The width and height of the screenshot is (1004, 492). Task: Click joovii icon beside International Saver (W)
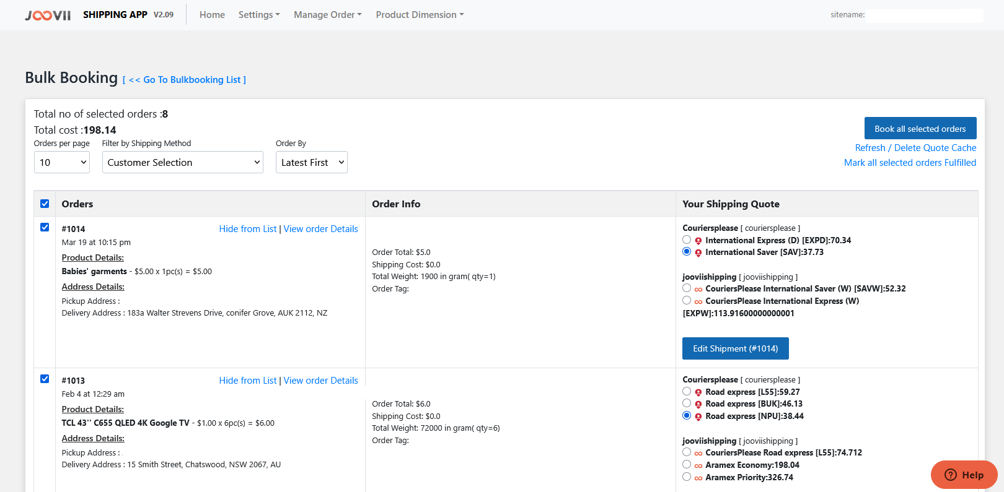point(698,290)
